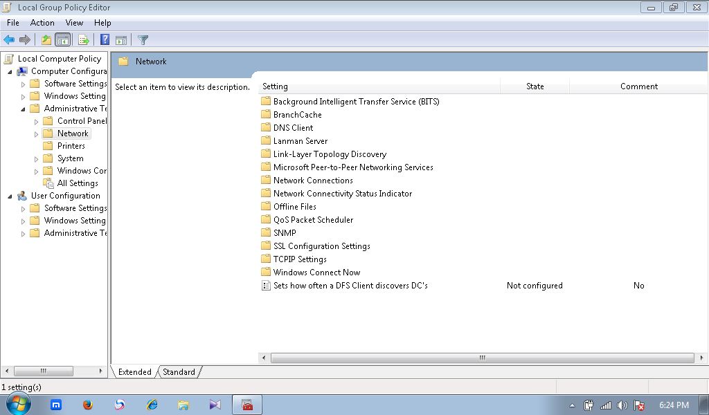The image size is (709, 415).
Task: Expand the Control Panel tree node
Action: [x=36, y=122]
